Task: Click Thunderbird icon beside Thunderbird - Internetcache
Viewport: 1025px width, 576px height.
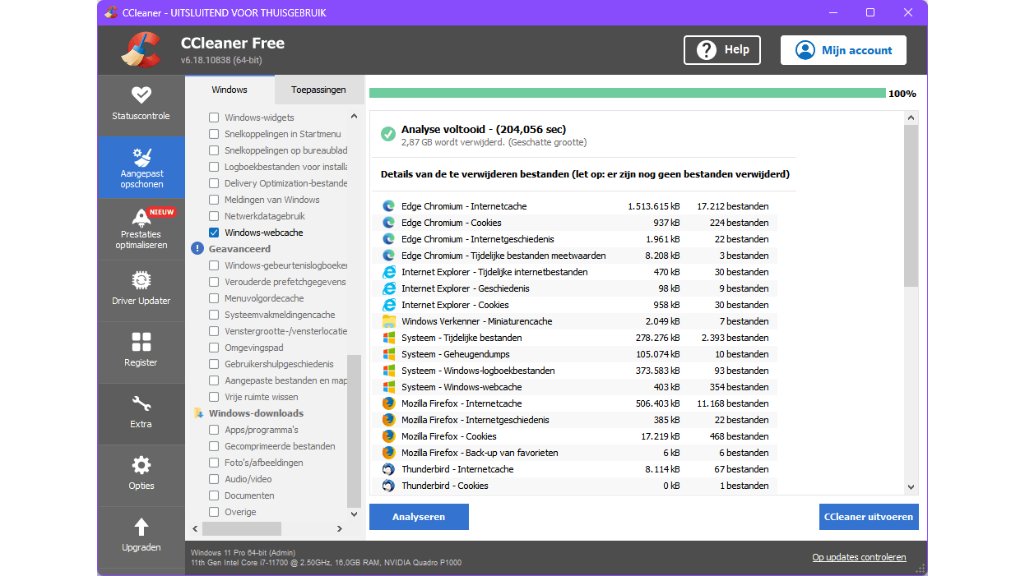Action: tap(389, 469)
